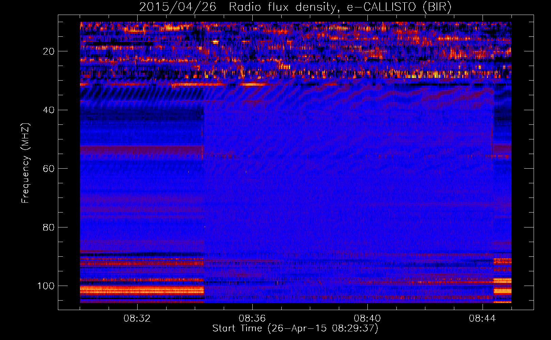Screen dimensions: 551x340
Task: Select the 'Frequency (MHZ)' axis label
Action: click(x=26, y=163)
